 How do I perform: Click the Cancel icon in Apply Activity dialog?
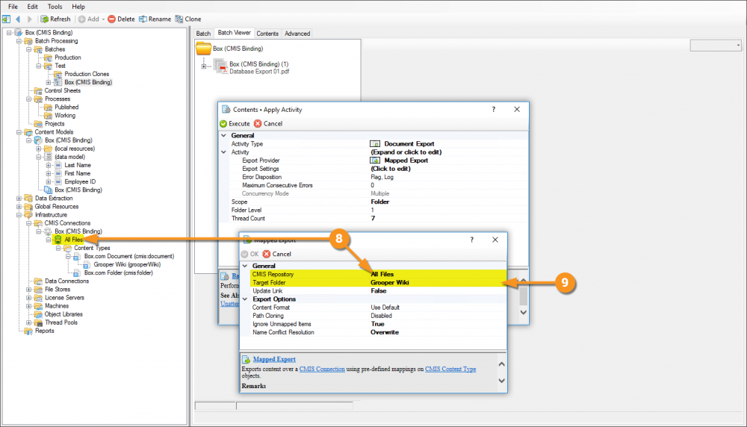pyautogui.click(x=258, y=124)
